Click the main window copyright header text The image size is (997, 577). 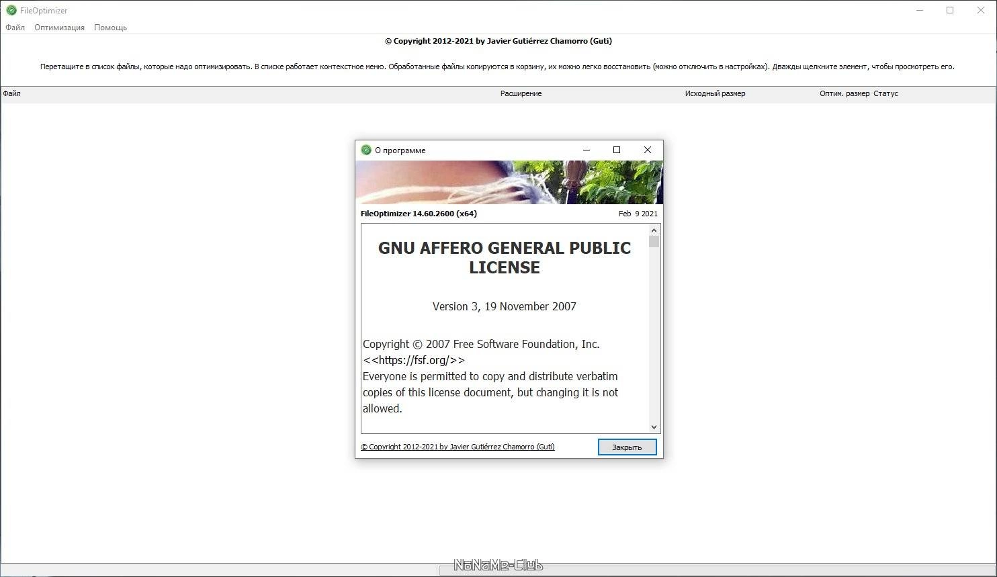[x=498, y=41]
